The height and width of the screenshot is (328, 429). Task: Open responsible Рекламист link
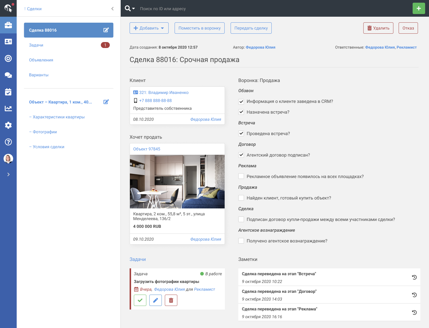pyautogui.click(x=407, y=47)
